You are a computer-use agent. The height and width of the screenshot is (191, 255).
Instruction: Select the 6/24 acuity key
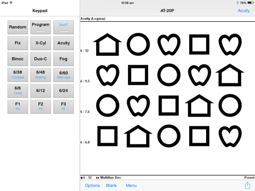pos(63,91)
